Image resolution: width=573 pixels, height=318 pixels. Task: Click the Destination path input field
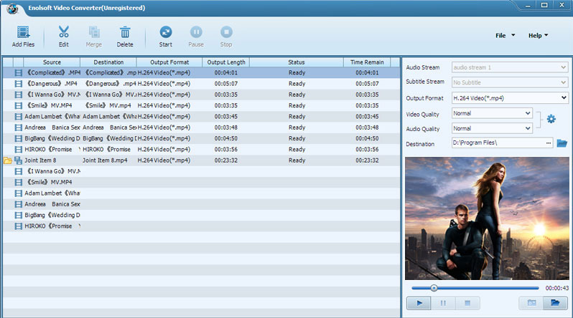pos(497,143)
